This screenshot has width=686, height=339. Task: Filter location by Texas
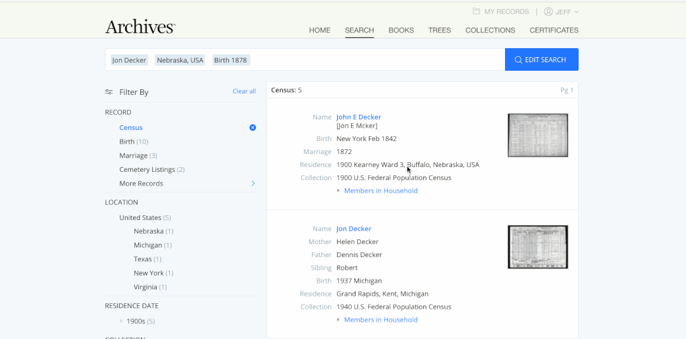pos(147,259)
